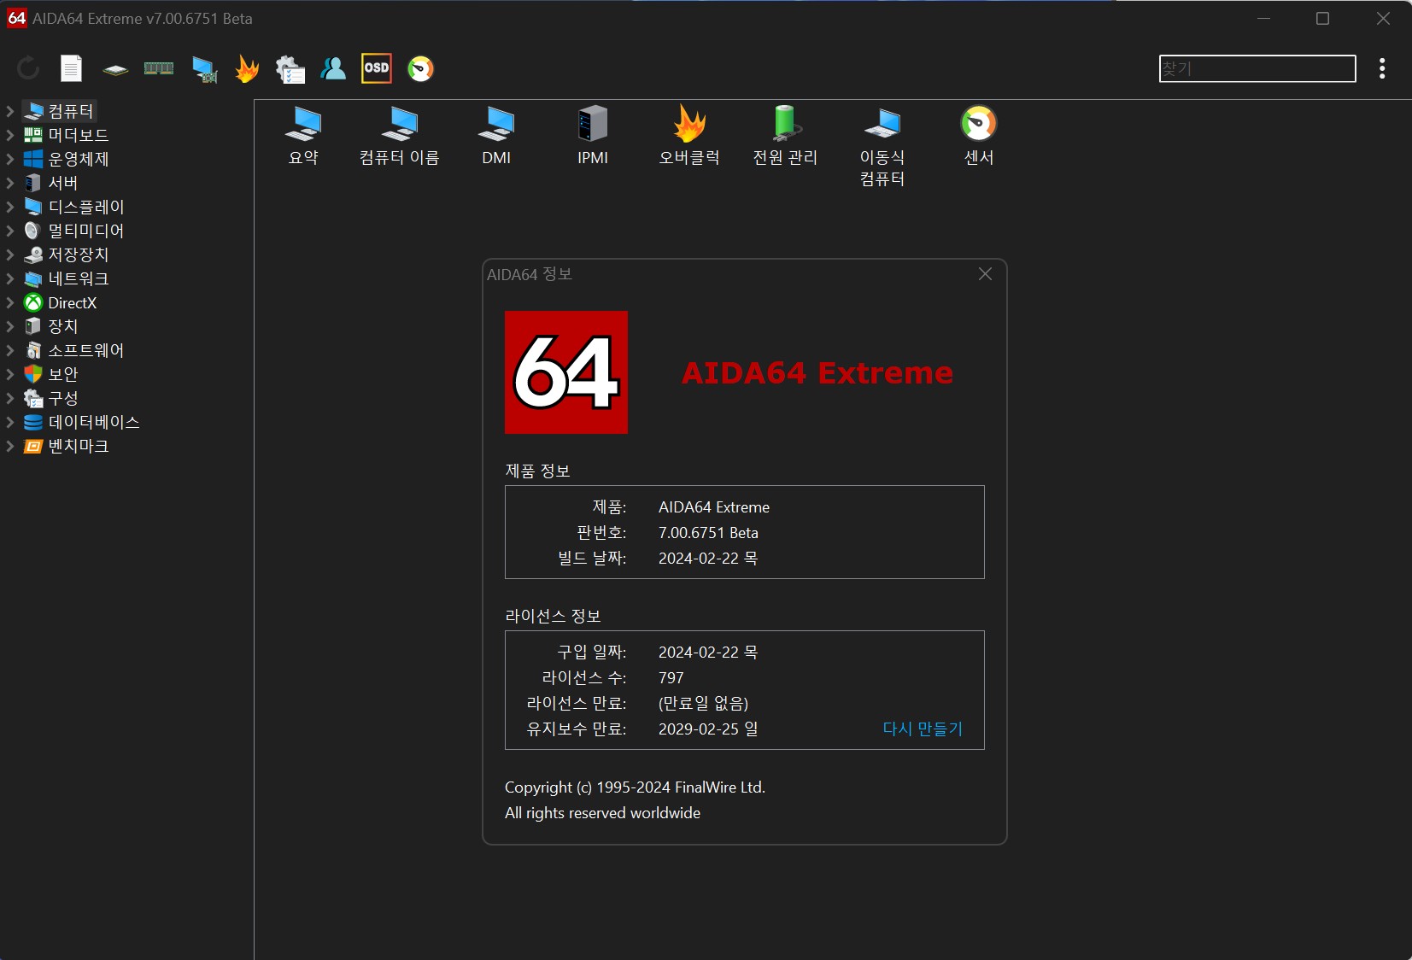The image size is (1412, 960).
Task: Expand the 서버 tree node arrow
Action: click(x=10, y=183)
